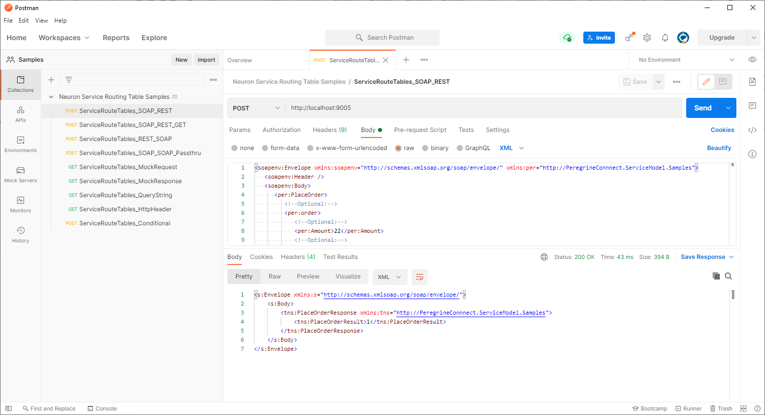Open the notifications bell
This screenshot has width=765, height=415.
point(665,38)
